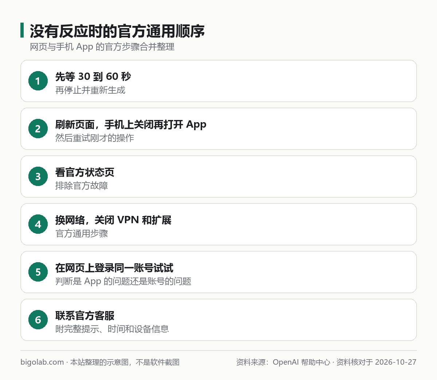Viewport: 437px width, 380px height.
Task: Click the green number 2 circle
Action: [38, 129]
